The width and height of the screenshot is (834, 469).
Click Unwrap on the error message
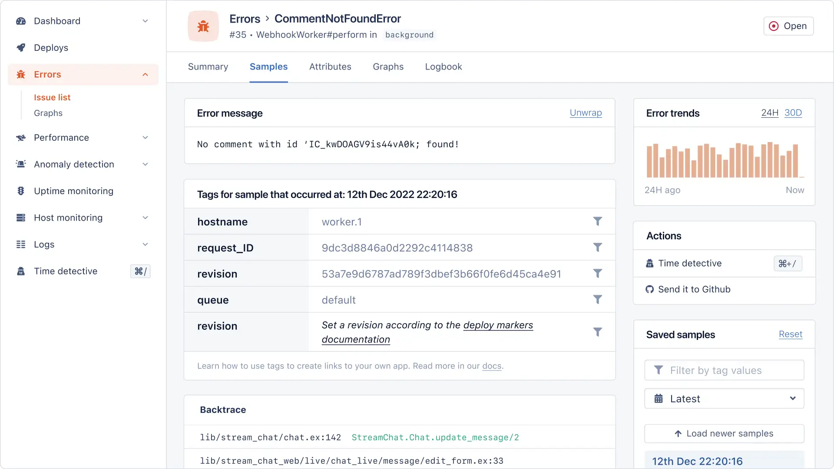click(586, 113)
